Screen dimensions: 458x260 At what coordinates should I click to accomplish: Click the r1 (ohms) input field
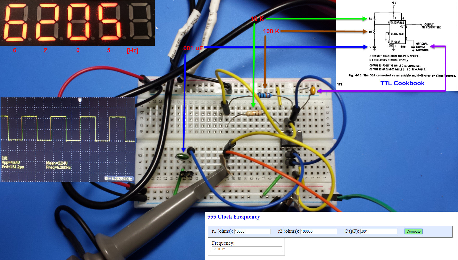252,231
